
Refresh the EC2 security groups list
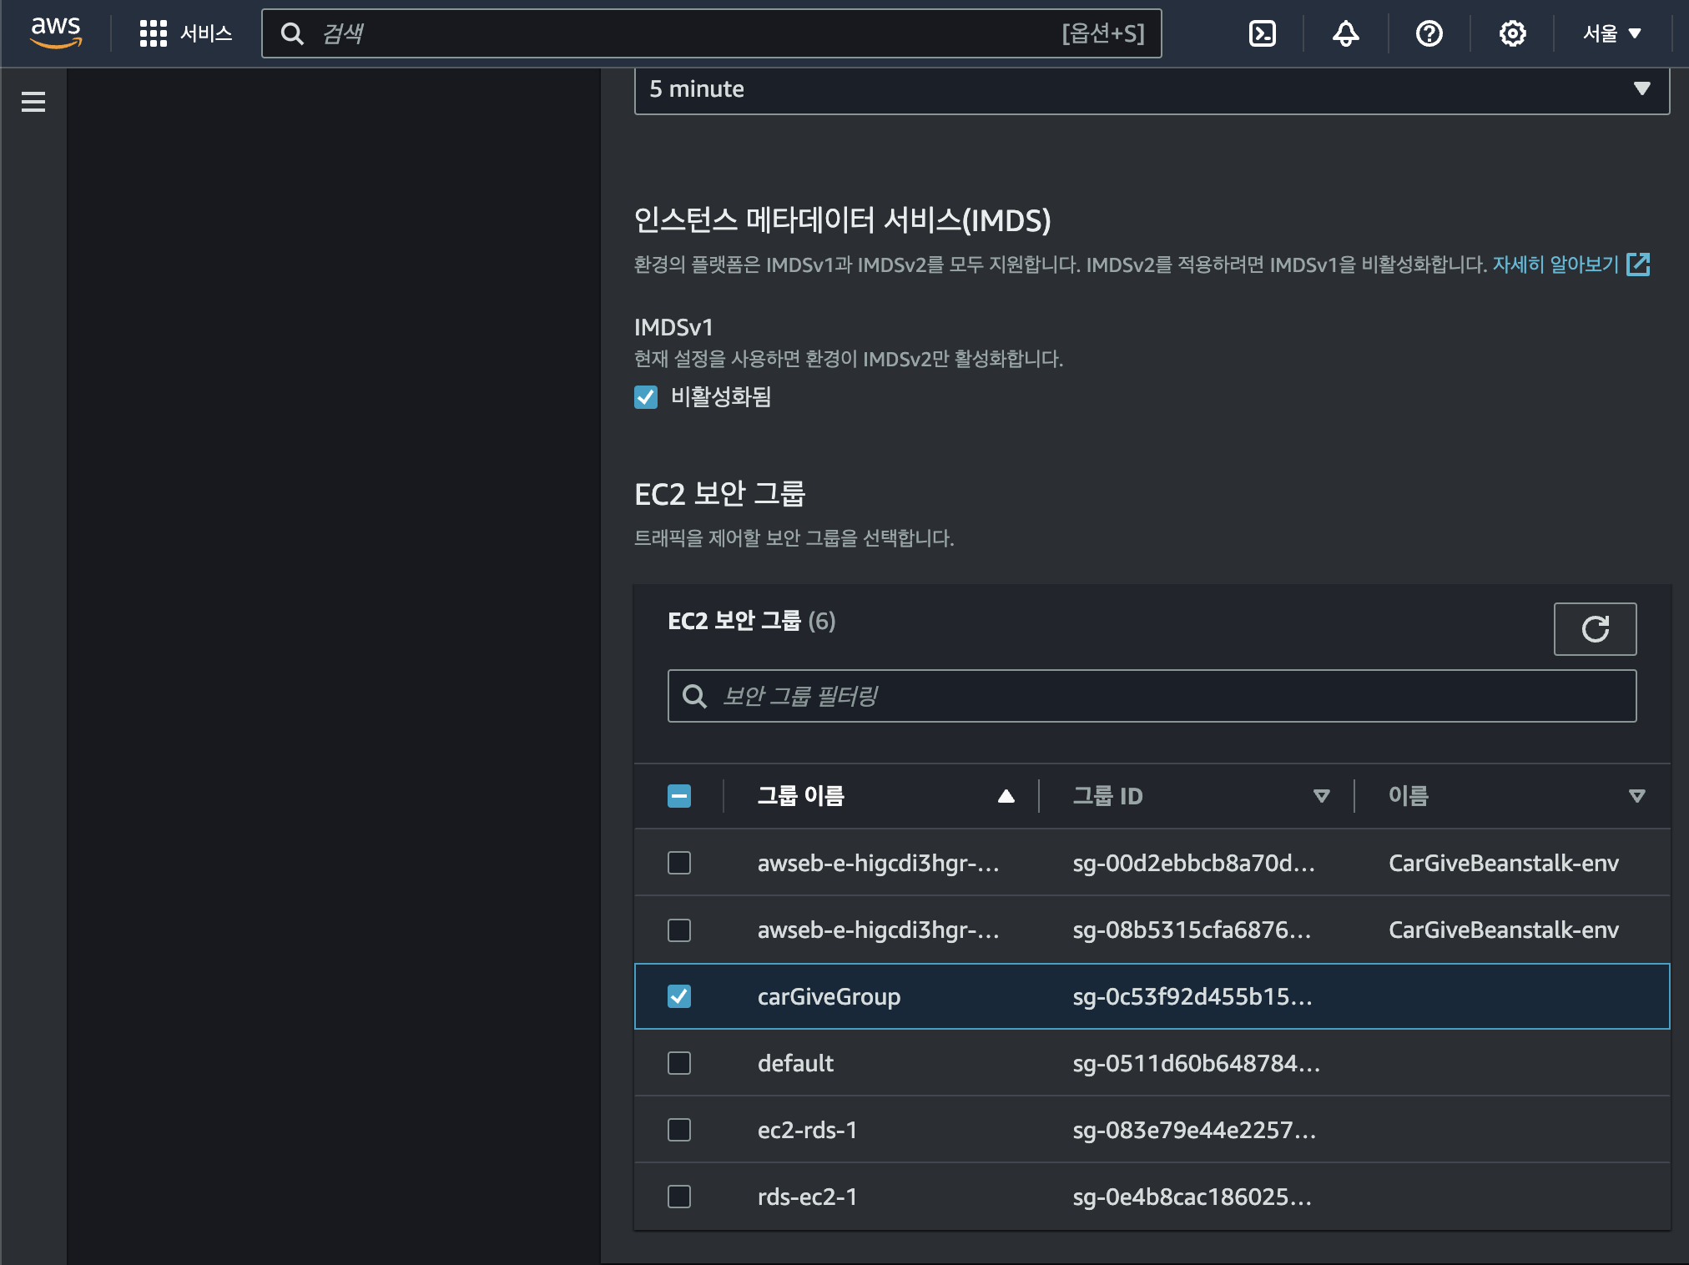click(x=1595, y=628)
